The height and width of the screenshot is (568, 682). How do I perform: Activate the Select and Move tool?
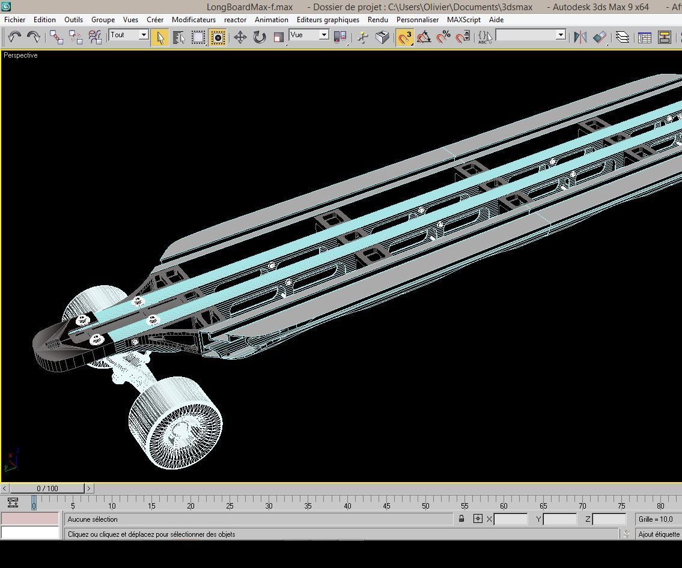tap(240, 37)
